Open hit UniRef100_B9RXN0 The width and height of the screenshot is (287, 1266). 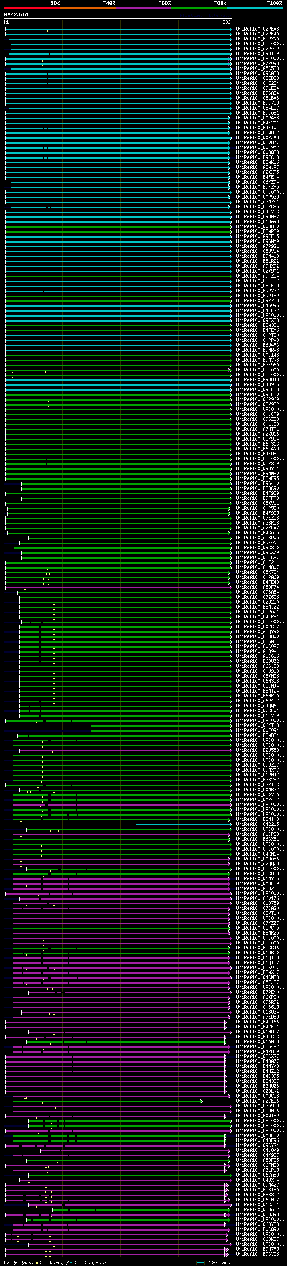pyautogui.click(x=257, y=39)
